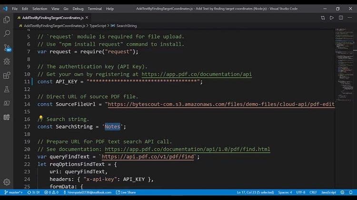Open the Terminal menu

point(94,9)
